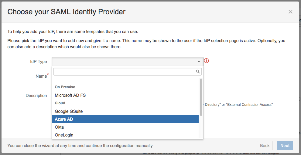Click the Cloud group header
The width and height of the screenshot is (301, 155).
pos(60,103)
